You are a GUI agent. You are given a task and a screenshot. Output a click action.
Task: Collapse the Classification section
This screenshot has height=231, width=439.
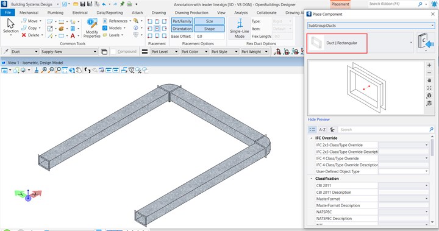[312, 179]
